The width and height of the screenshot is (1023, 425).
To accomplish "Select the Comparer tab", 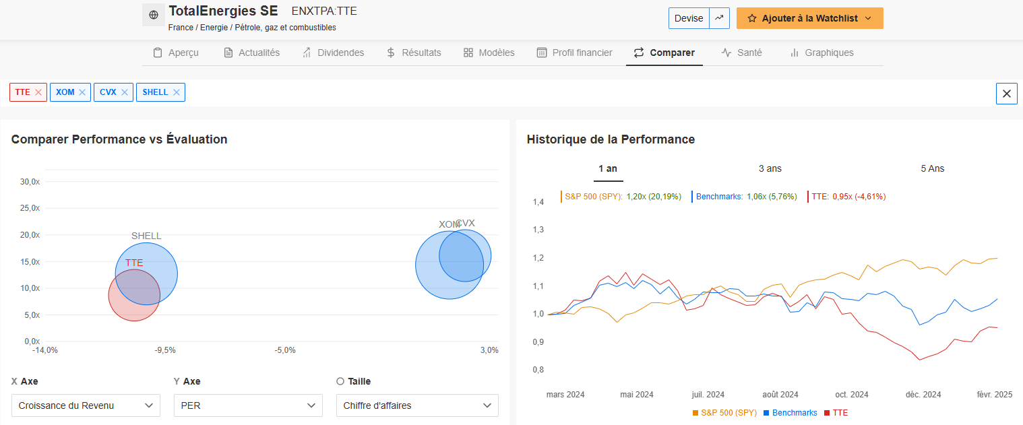I will [664, 53].
